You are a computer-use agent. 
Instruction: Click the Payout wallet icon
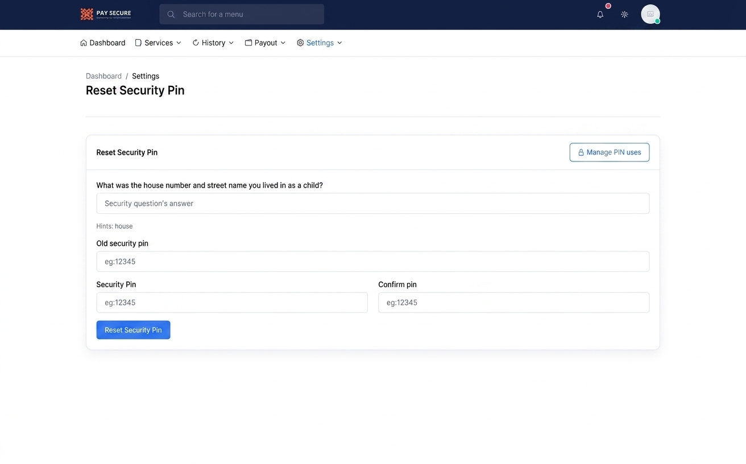pos(248,43)
